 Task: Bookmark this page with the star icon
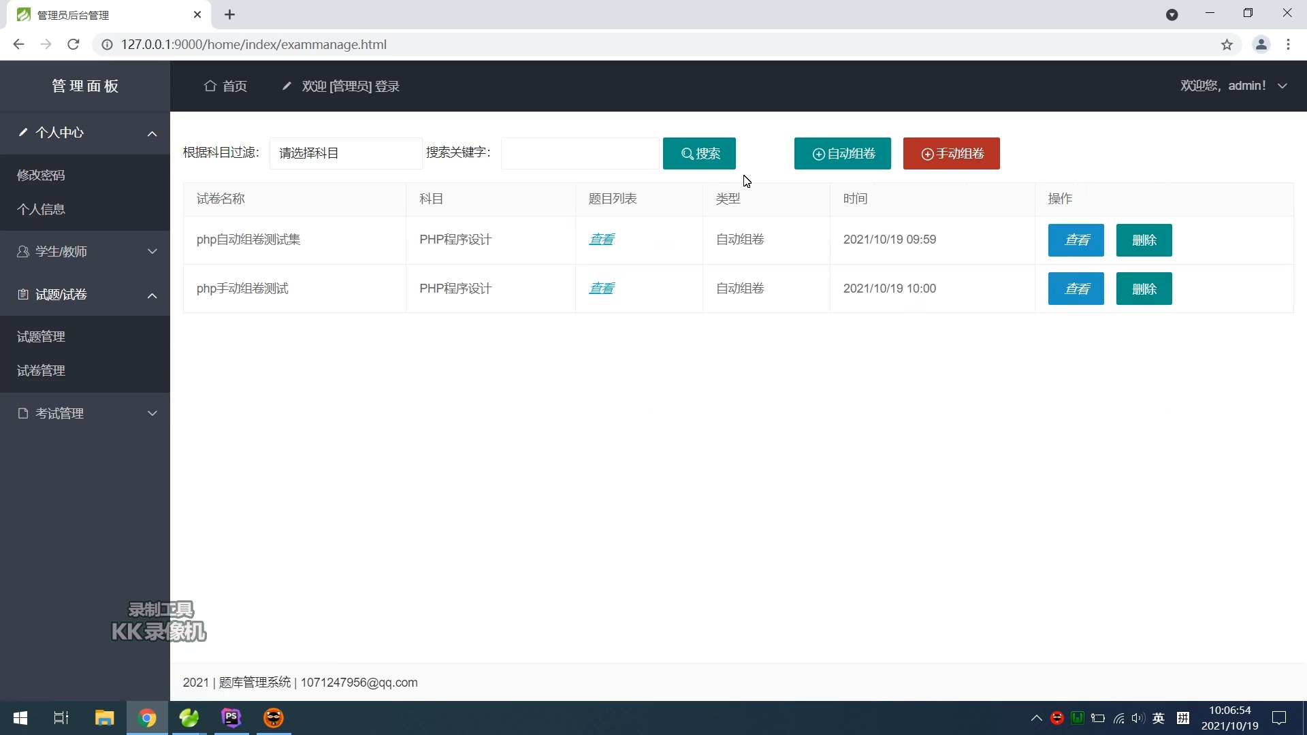pyautogui.click(x=1227, y=45)
